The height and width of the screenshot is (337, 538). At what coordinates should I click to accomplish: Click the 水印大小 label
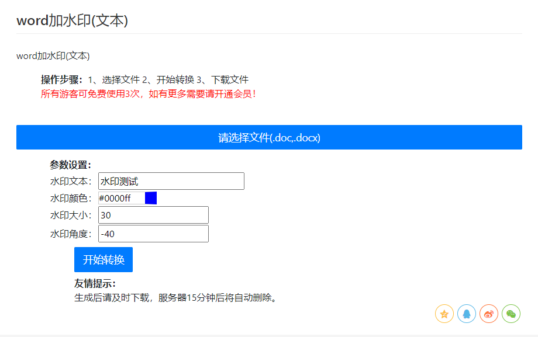pyautogui.click(x=71, y=216)
